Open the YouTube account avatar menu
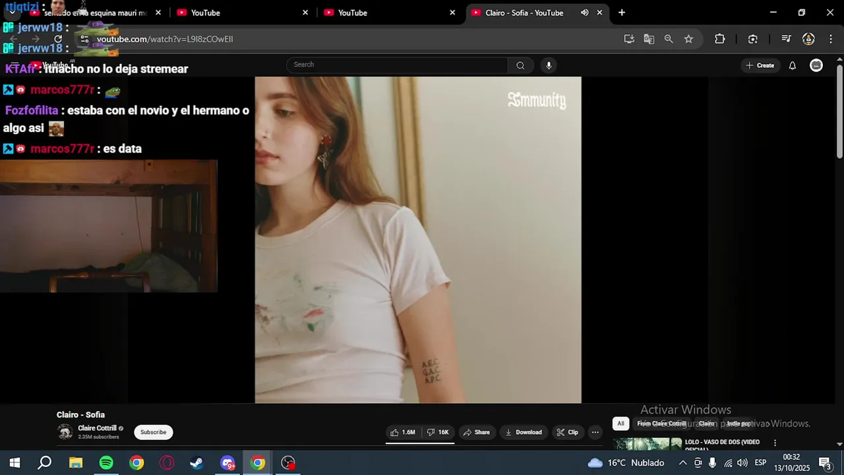 point(816,65)
